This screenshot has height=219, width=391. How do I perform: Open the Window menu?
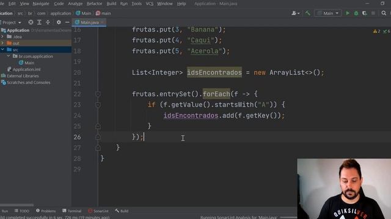pyautogui.click(x=164, y=4)
